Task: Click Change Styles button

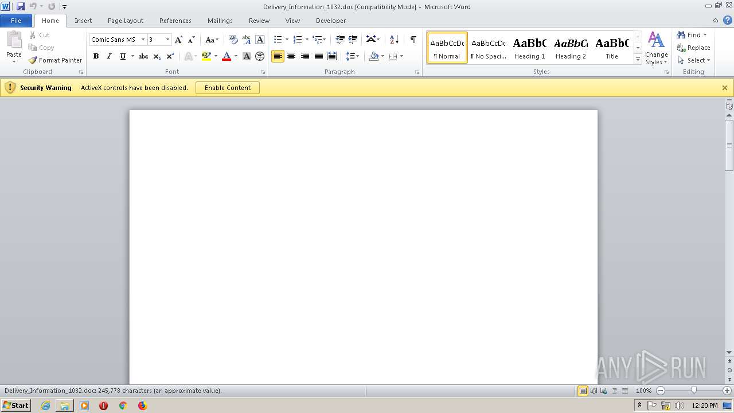Action: pyautogui.click(x=656, y=48)
